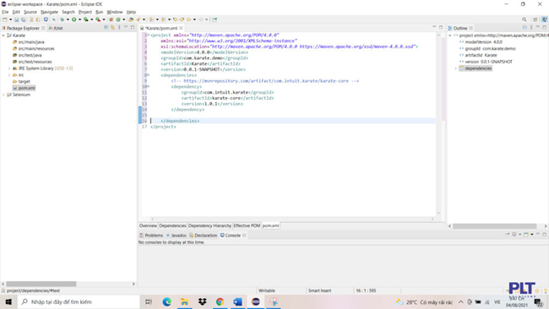
Task: Click the Outline horizontal scrollbar
Action: 494,226
